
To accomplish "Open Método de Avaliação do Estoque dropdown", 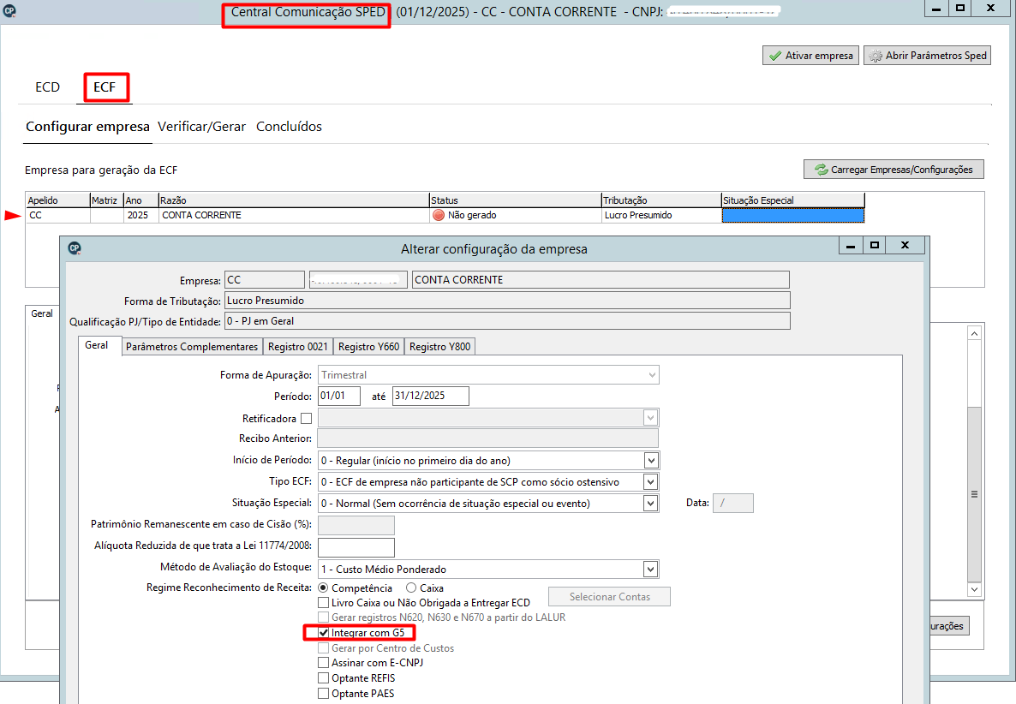I will pos(651,570).
